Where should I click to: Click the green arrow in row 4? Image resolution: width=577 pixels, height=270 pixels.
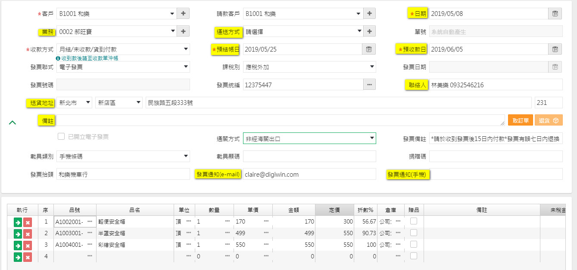click(x=18, y=257)
